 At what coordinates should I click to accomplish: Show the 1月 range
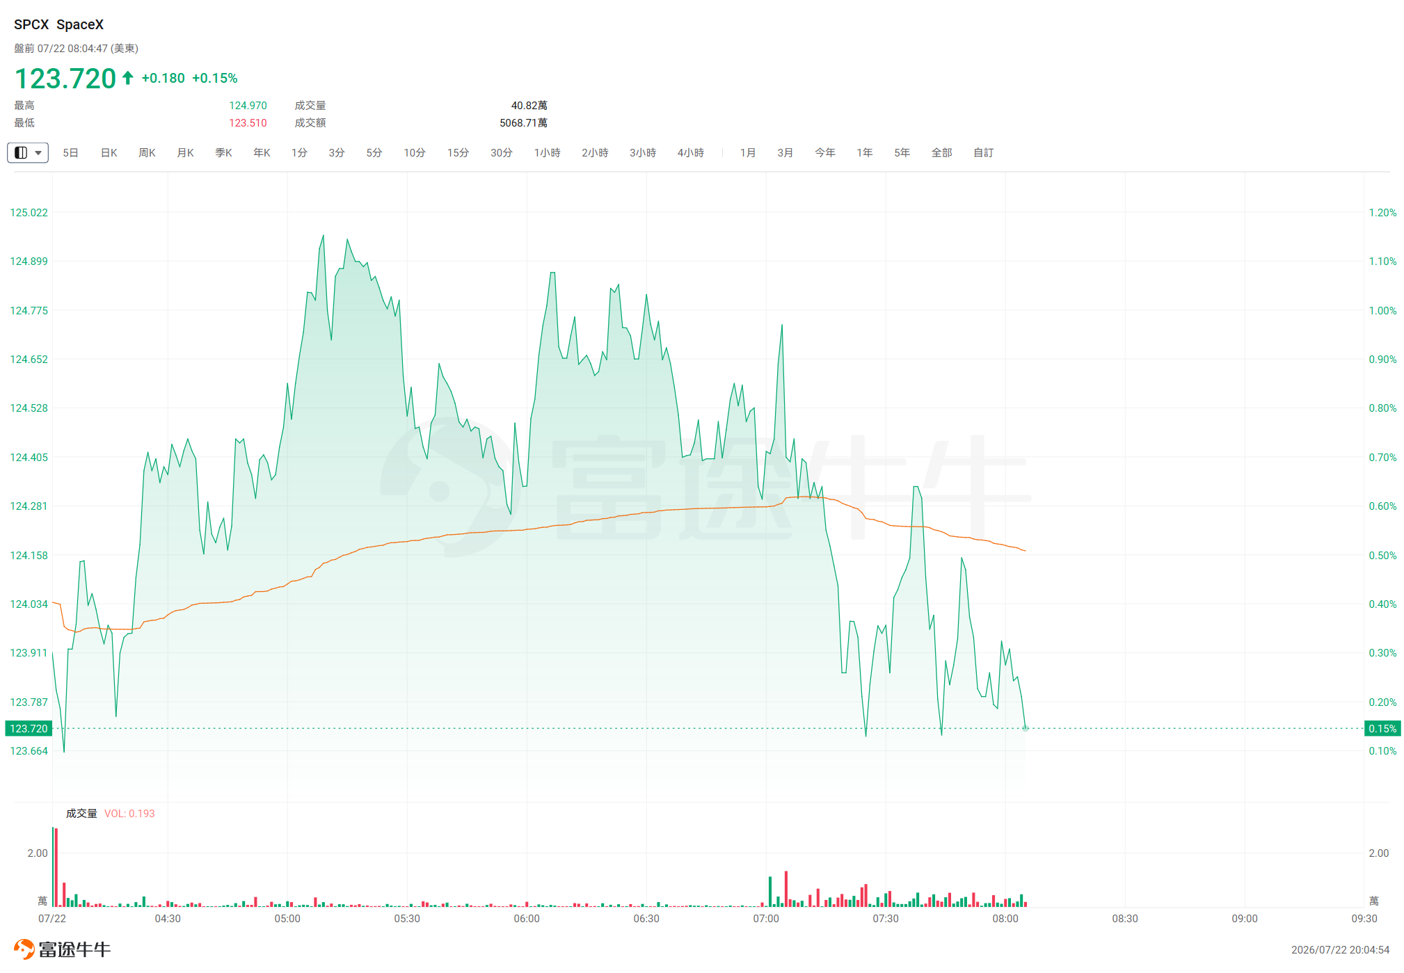coord(748,153)
